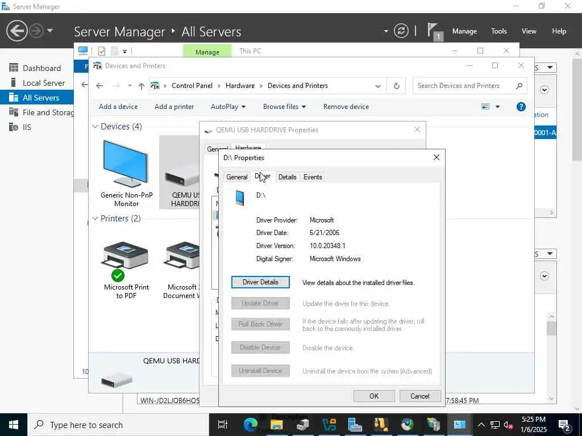Click the Control Panel breadcrumb
The image size is (582, 436).
tap(192, 86)
